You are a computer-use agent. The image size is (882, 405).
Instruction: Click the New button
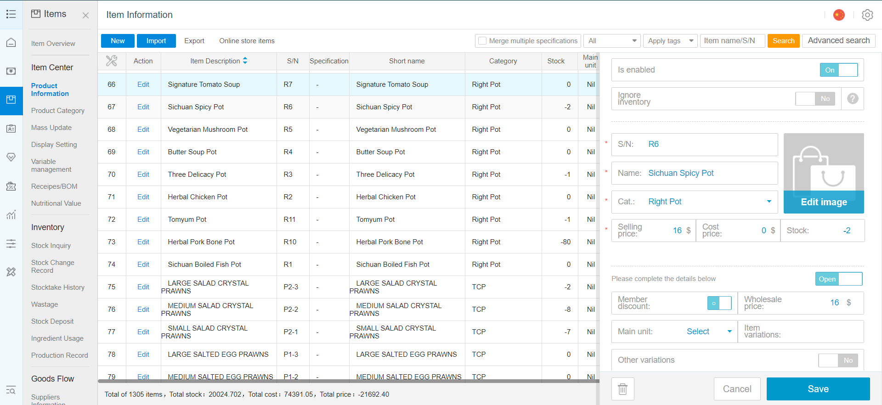pyautogui.click(x=118, y=41)
